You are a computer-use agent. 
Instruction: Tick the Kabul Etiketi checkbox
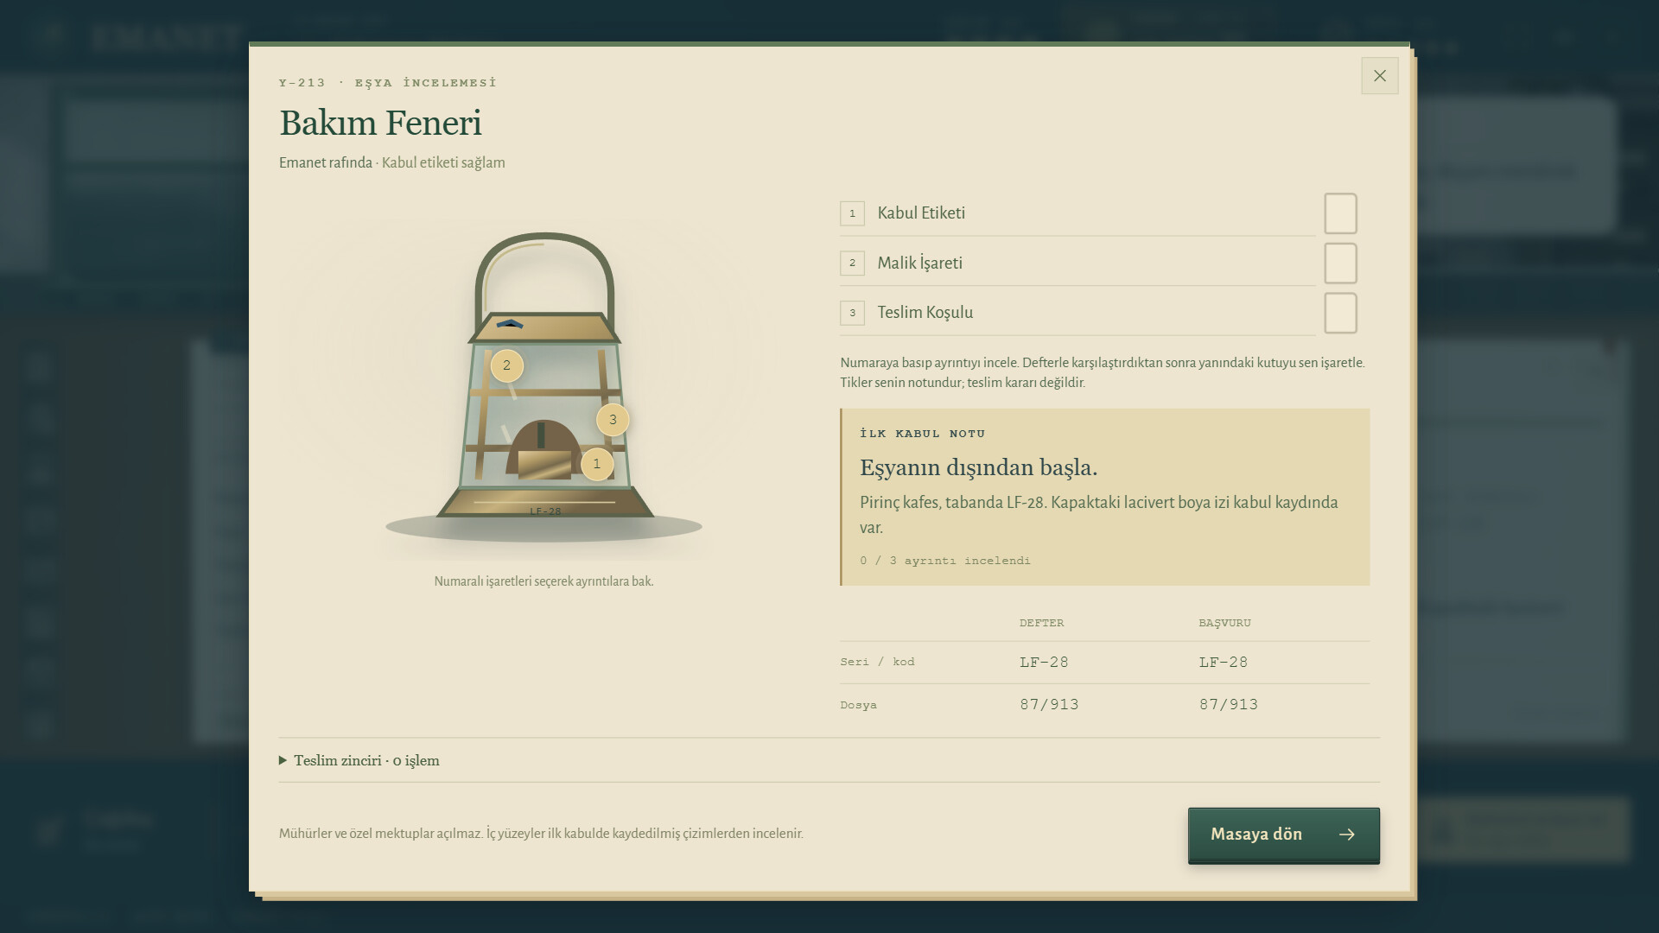[1340, 213]
